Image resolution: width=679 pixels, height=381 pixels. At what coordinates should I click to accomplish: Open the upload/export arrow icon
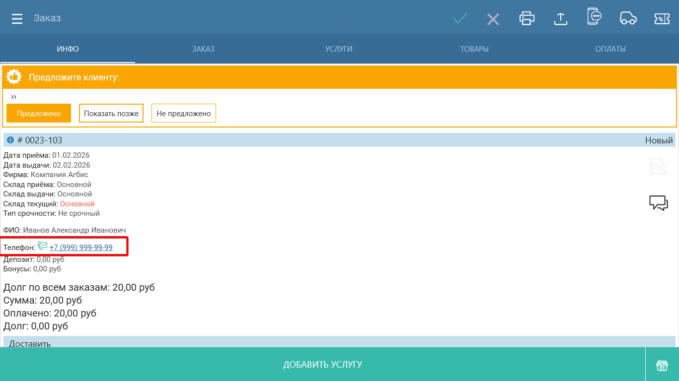[x=560, y=19]
